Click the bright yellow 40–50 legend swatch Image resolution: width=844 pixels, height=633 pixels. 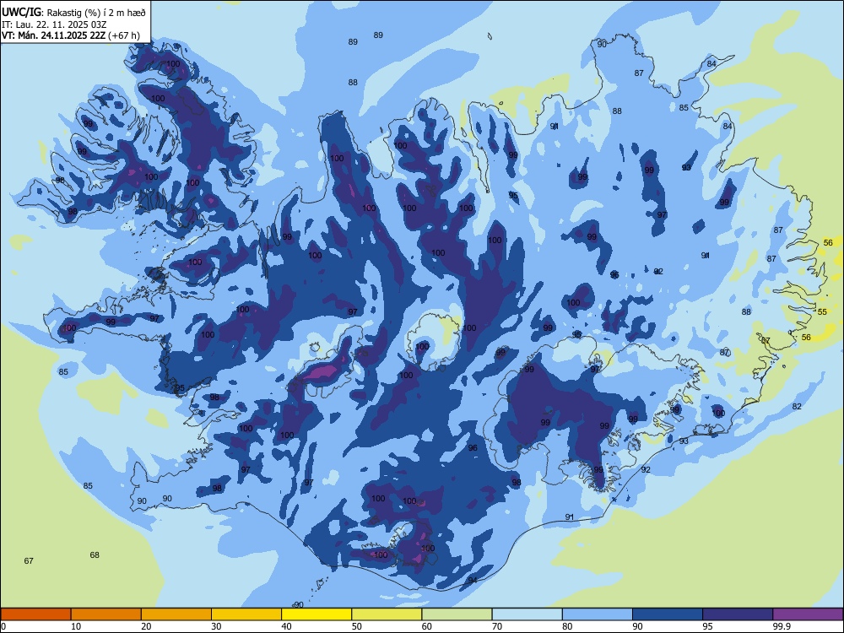point(316,614)
